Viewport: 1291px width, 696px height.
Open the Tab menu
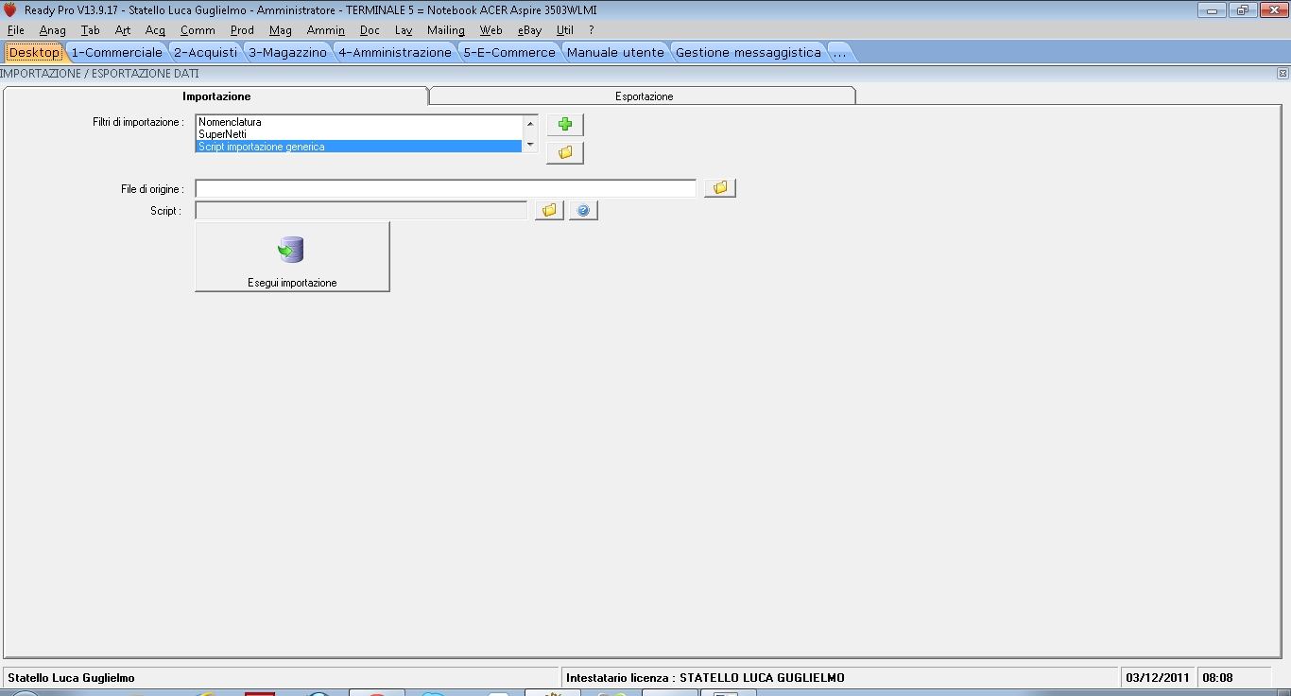click(x=90, y=30)
